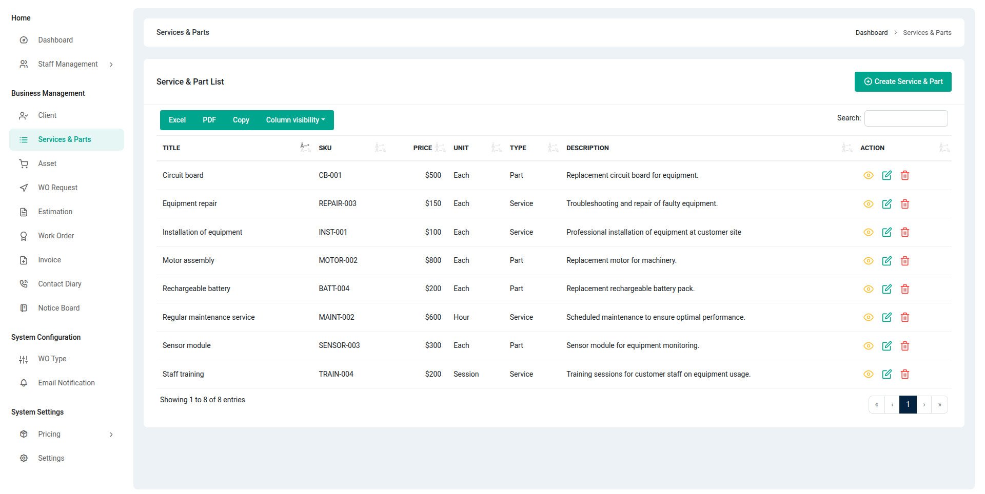The height and width of the screenshot is (494, 985).
Task: Go to next pagination page
Action: coord(924,404)
